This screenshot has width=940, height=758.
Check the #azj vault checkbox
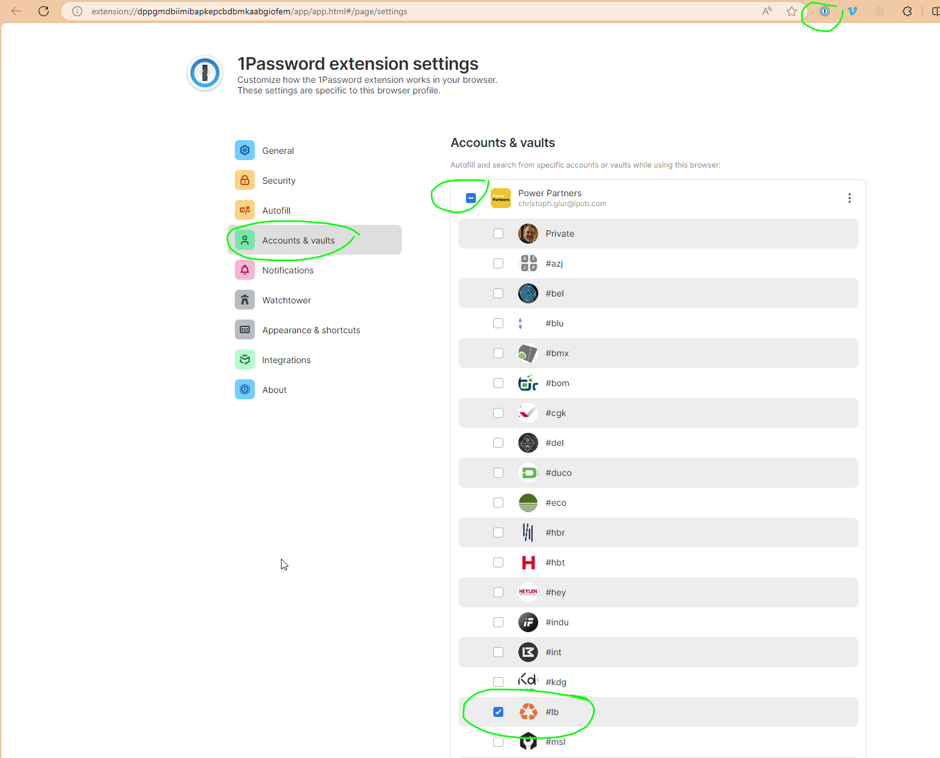pyautogui.click(x=498, y=263)
